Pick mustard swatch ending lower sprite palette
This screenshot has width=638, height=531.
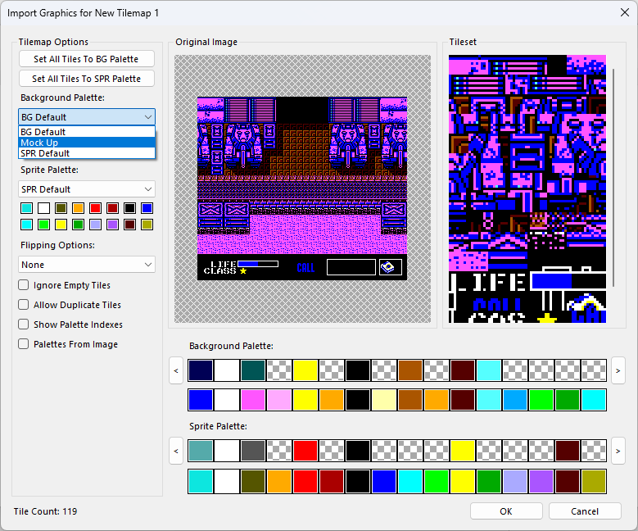click(594, 481)
